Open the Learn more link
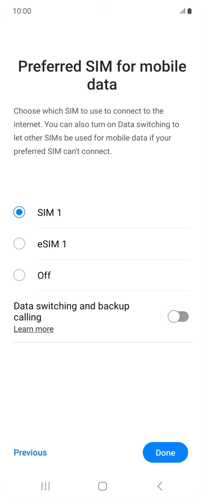This screenshot has height=500, width=204. (33, 329)
